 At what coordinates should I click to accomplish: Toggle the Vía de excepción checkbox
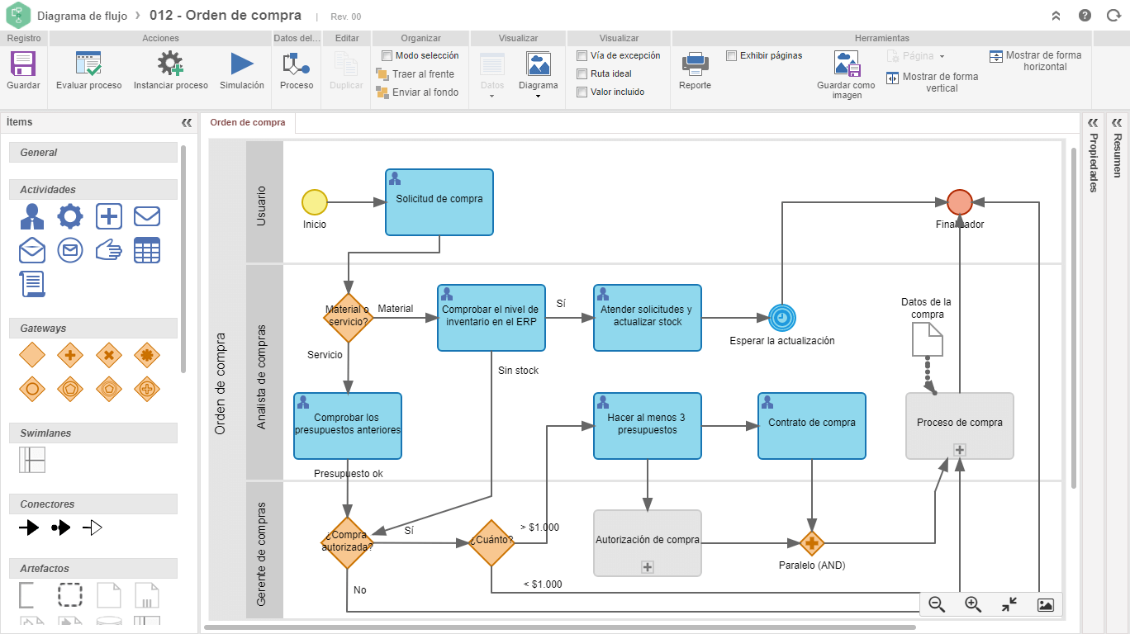click(x=582, y=55)
